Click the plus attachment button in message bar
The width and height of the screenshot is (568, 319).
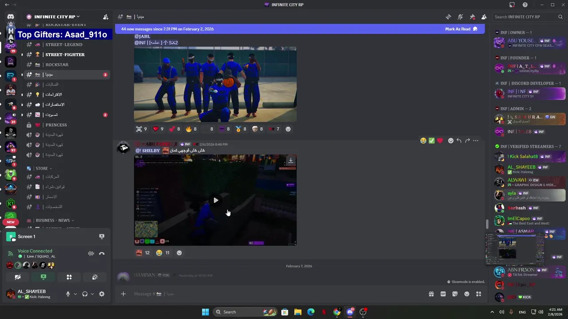(x=123, y=294)
